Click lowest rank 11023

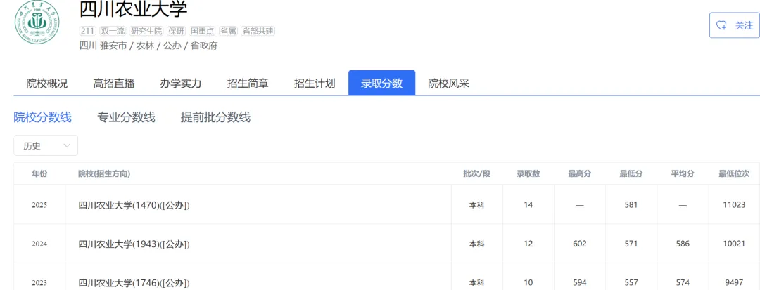tap(734, 205)
